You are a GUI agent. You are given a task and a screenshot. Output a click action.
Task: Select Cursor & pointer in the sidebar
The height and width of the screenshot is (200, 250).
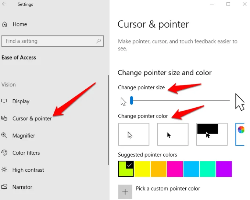tap(32, 118)
